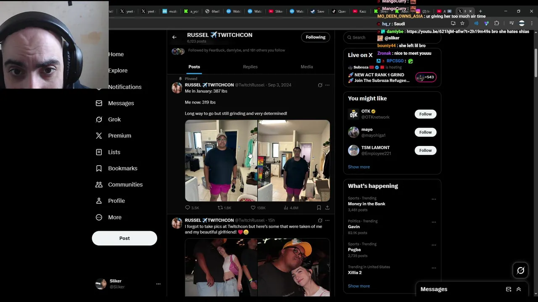
Task: Open Explore in the sidebar
Action: pyautogui.click(x=118, y=70)
